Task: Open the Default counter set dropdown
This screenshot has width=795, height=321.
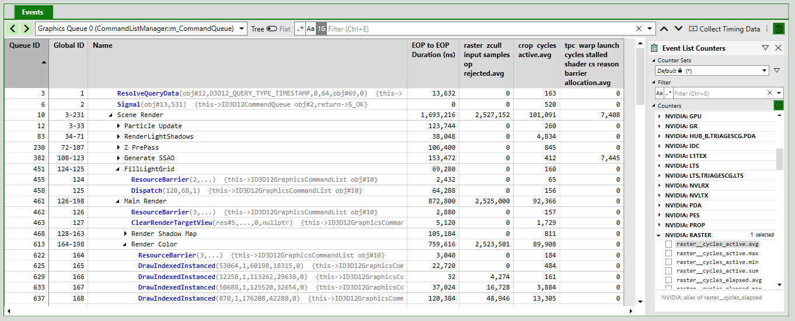Action: tap(712, 70)
